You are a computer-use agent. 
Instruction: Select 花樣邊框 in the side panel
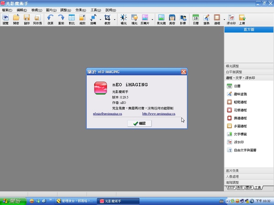pos(237,110)
